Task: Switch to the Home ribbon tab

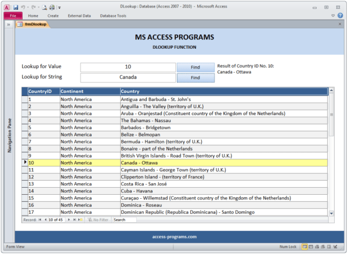Action: pyautogui.click(x=33, y=16)
